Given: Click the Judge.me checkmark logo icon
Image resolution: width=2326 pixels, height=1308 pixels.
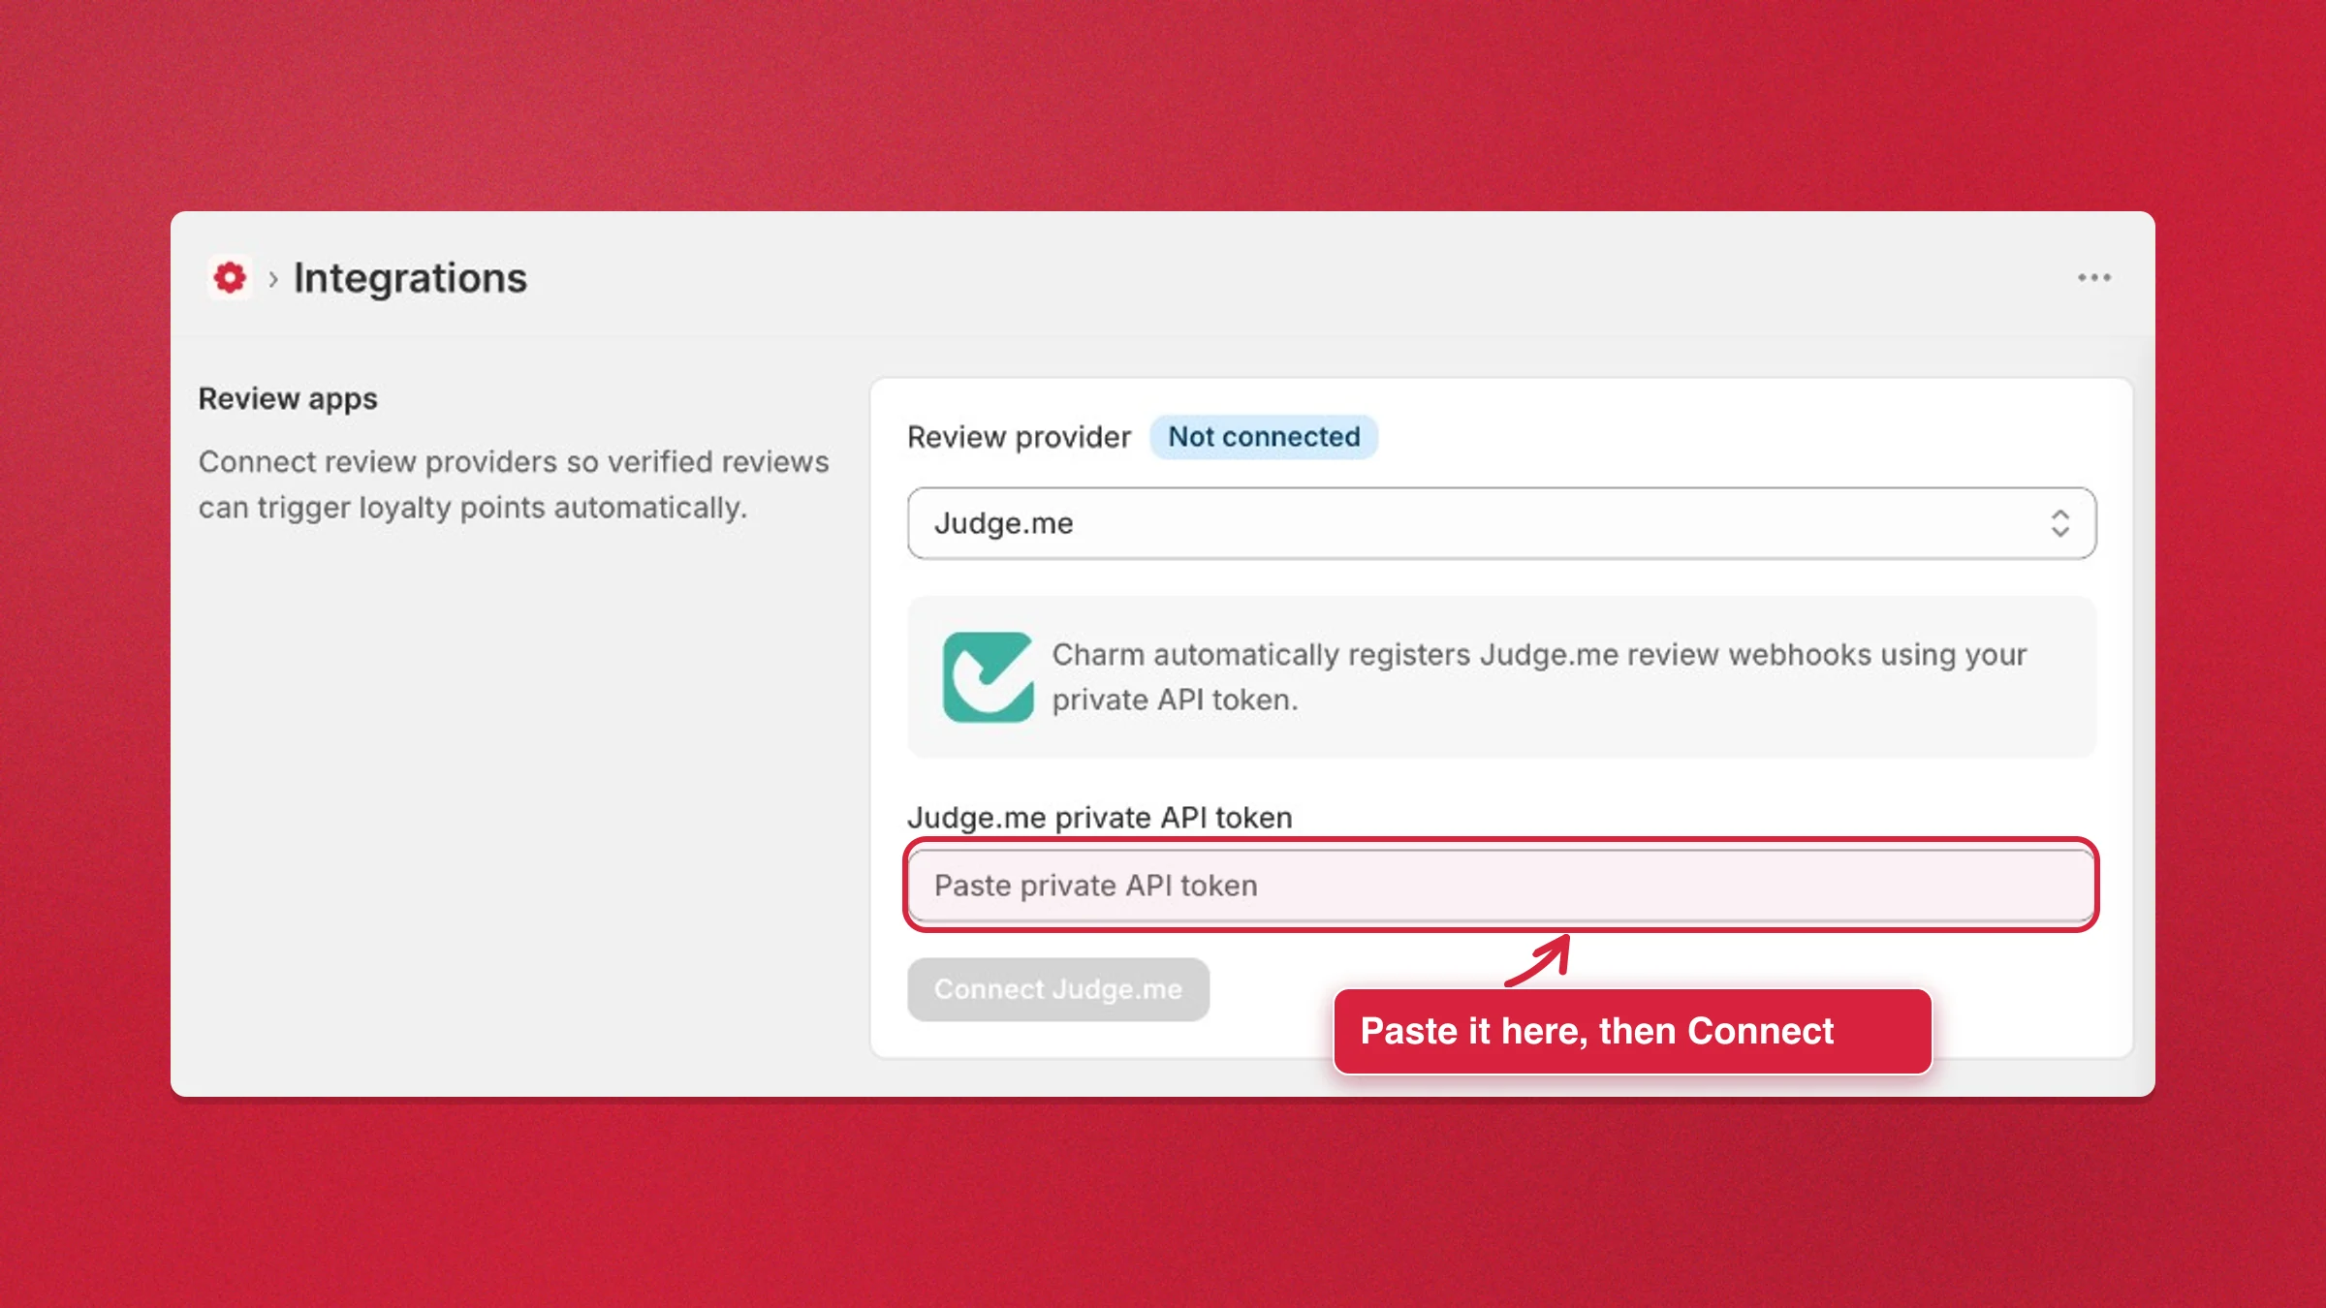Looking at the screenshot, I should pyautogui.click(x=988, y=677).
